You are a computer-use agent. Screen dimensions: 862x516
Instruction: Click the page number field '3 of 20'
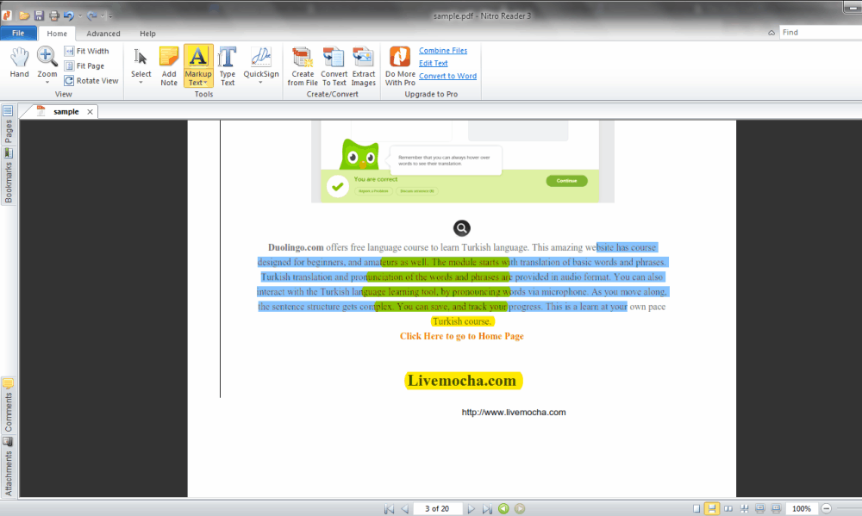click(x=437, y=509)
